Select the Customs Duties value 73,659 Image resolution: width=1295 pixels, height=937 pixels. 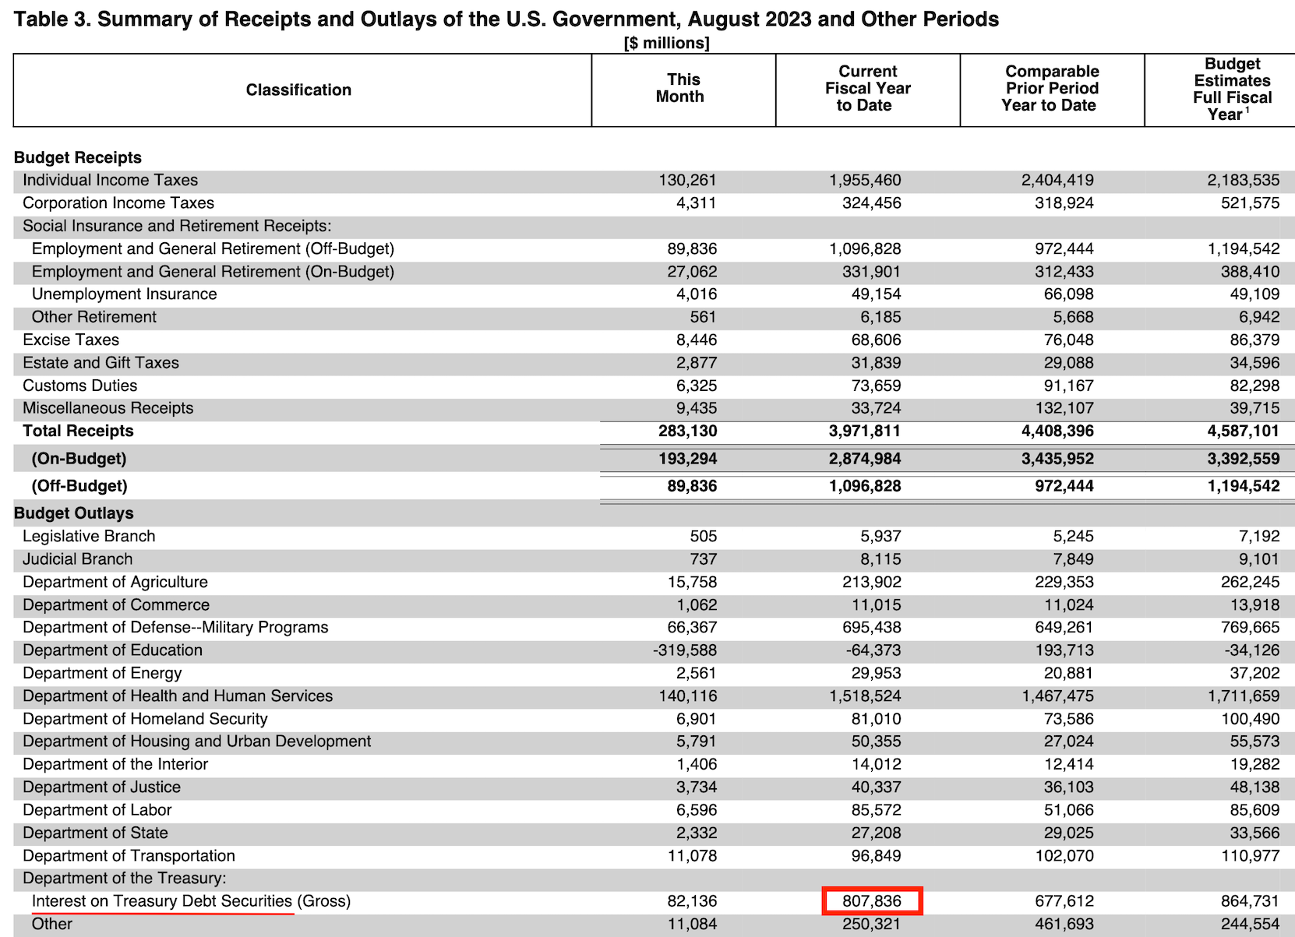(877, 386)
